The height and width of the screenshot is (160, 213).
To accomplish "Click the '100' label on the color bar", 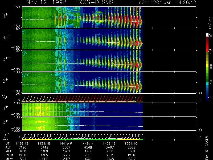I will pyautogui.click(x=211, y=67).
